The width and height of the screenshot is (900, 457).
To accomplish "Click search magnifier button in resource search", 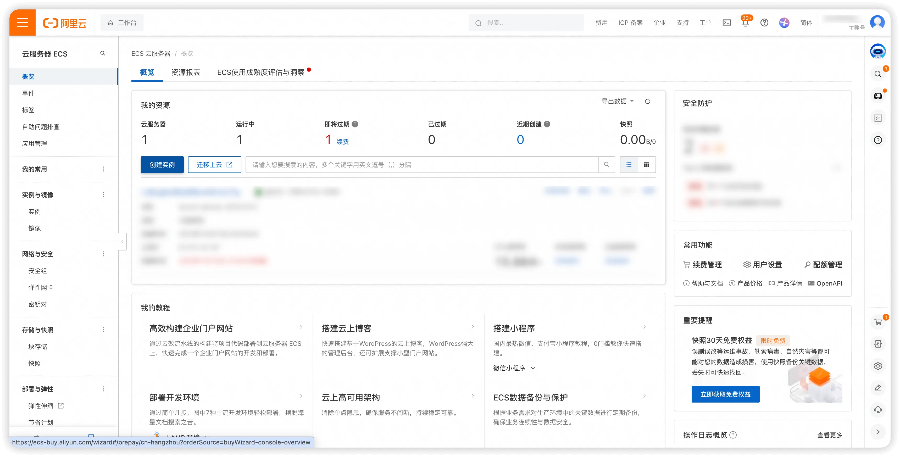I will pos(607,165).
